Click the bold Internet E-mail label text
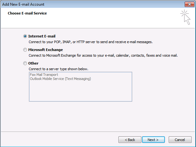Image resolution: width=196 pixels, height=147 pixels. 42,36
